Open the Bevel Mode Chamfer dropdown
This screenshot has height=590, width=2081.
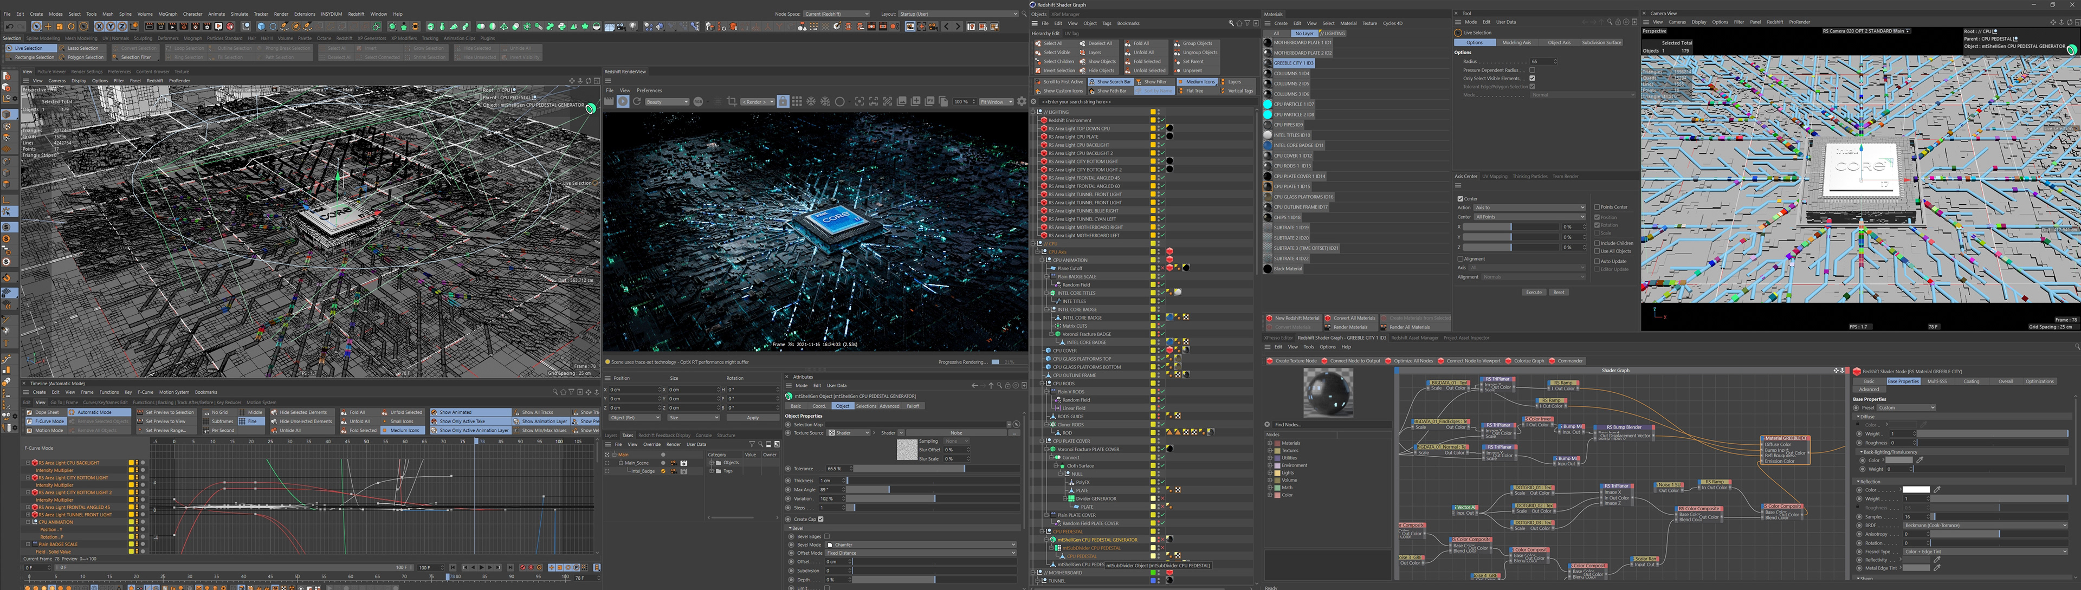(921, 545)
